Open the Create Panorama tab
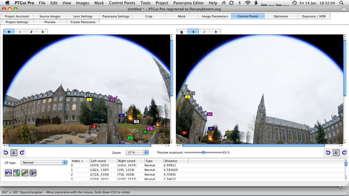The image size is (349, 196). pos(83,22)
